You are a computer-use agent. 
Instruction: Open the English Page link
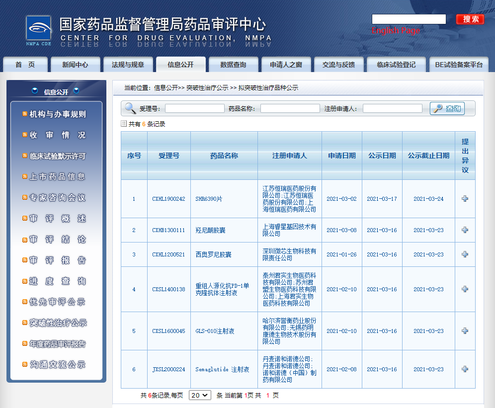click(x=396, y=30)
